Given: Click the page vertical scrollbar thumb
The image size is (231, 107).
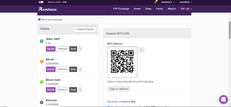Looking at the screenshot, I should pos(230,30).
